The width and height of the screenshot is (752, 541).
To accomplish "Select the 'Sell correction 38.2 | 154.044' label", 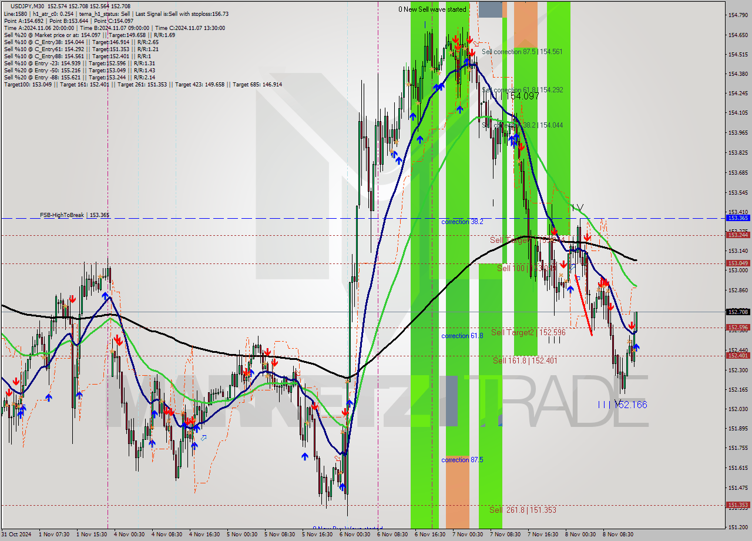I will (x=522, y=125).
